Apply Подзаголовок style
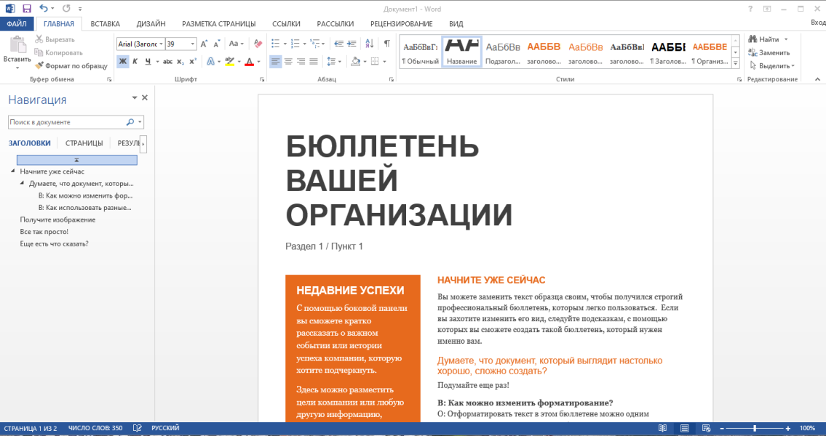Image resolution: width=826 pixels, height=436 pixels. 503,52
